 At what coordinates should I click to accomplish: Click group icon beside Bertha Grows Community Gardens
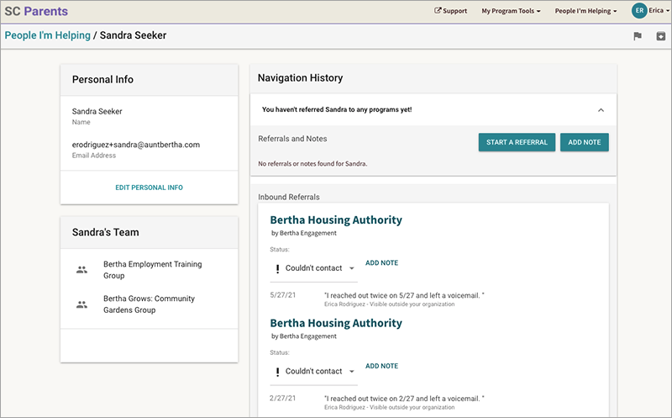(81, 304)
